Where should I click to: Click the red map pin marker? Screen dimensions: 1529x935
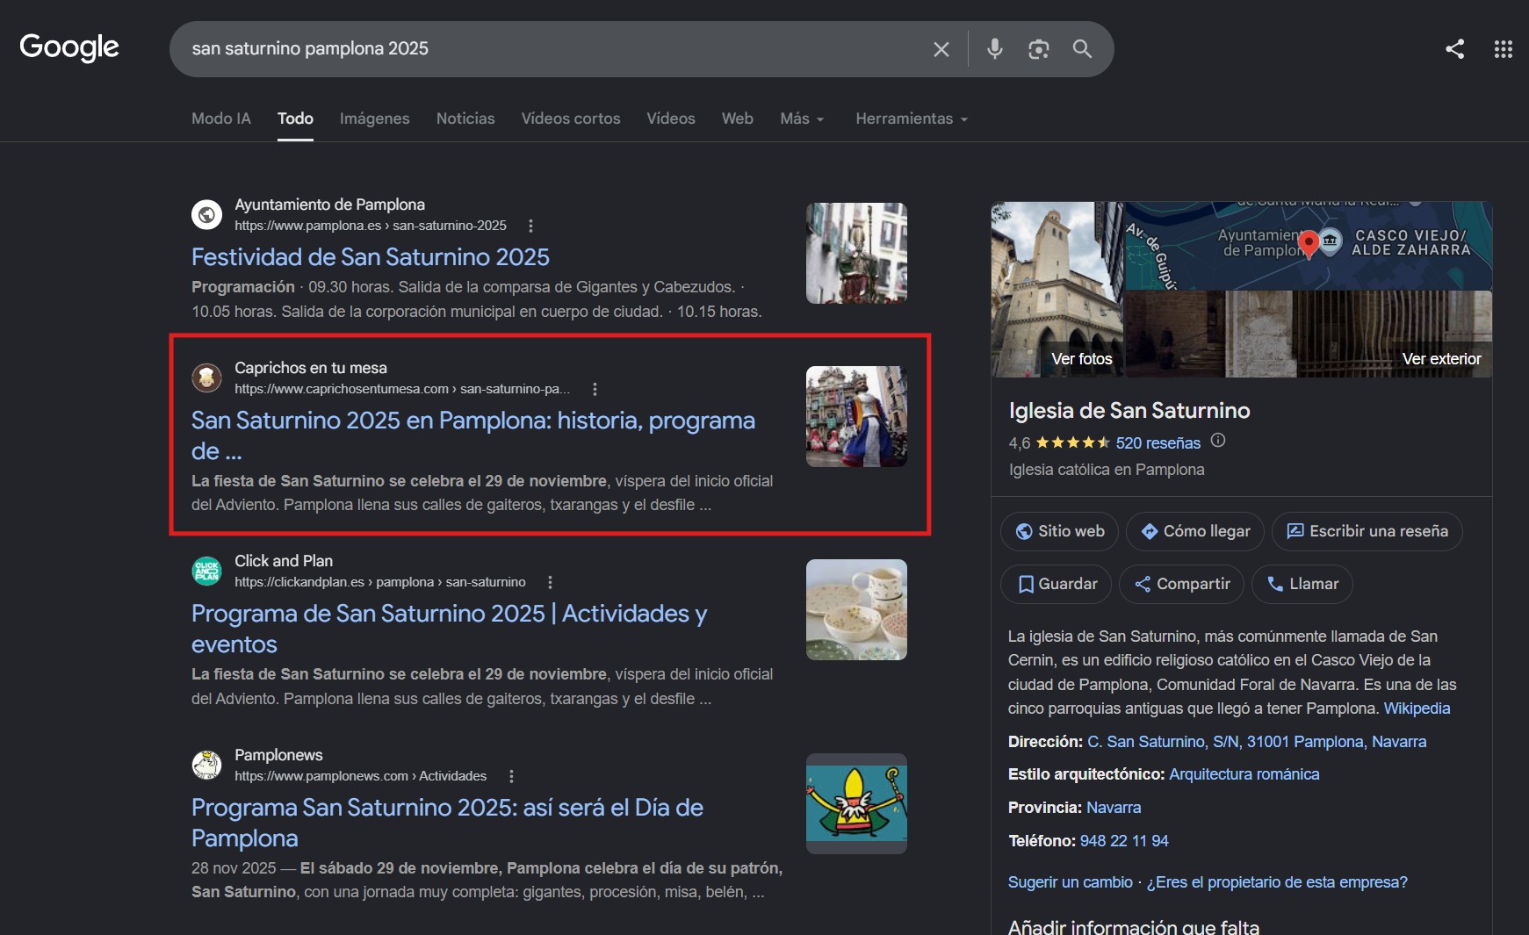coord(1308,245)
